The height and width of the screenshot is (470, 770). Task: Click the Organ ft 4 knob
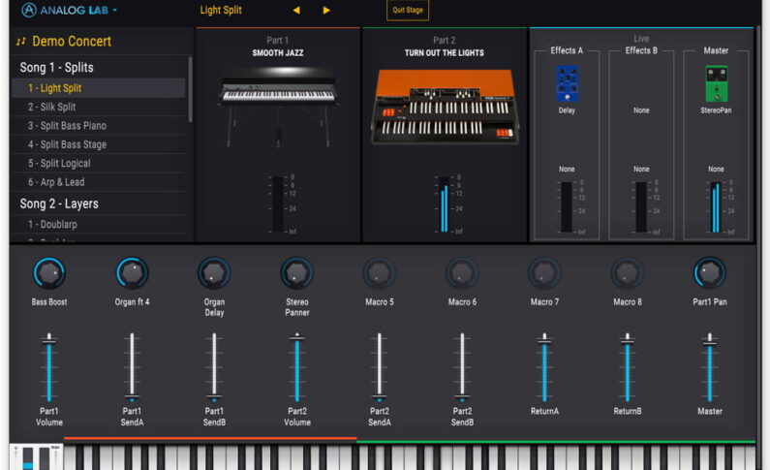point(132,273)
